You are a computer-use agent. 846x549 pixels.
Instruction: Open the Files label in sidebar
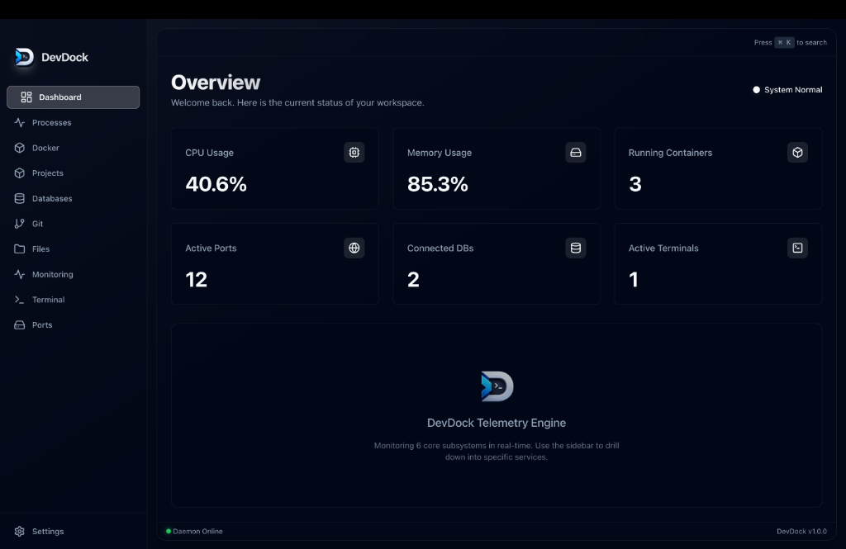41,249
